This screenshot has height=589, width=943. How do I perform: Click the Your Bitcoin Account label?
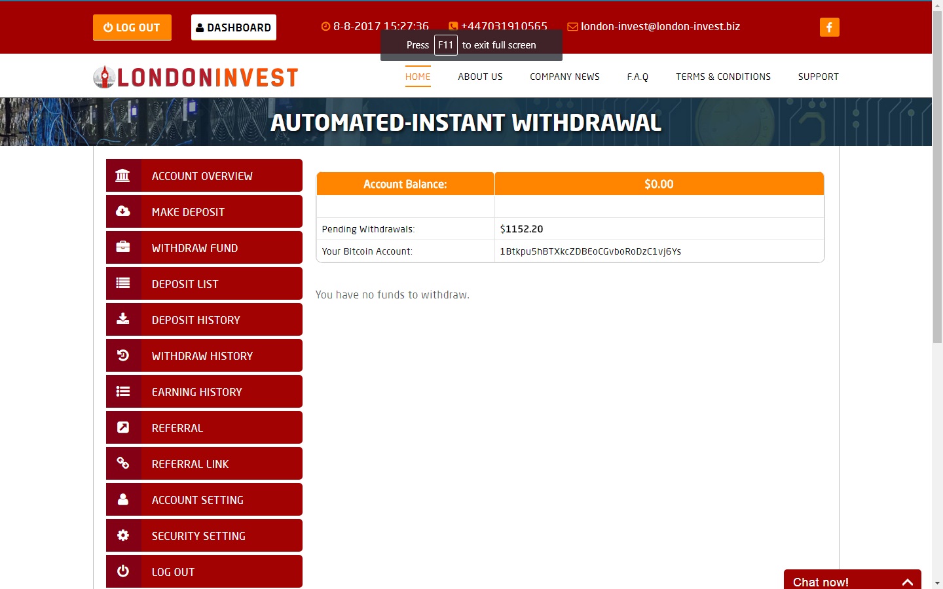point(367,251)
